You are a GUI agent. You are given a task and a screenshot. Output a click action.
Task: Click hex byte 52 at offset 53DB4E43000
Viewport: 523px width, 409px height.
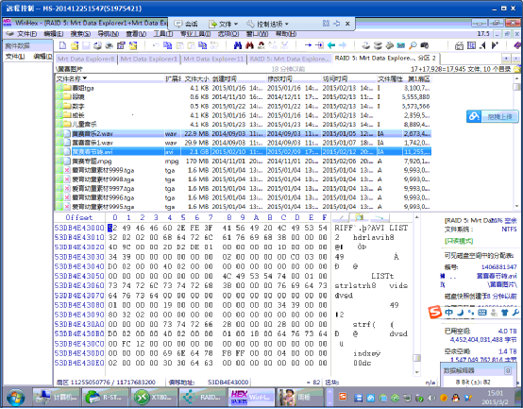pyautogui.click(x=112, y=228)
